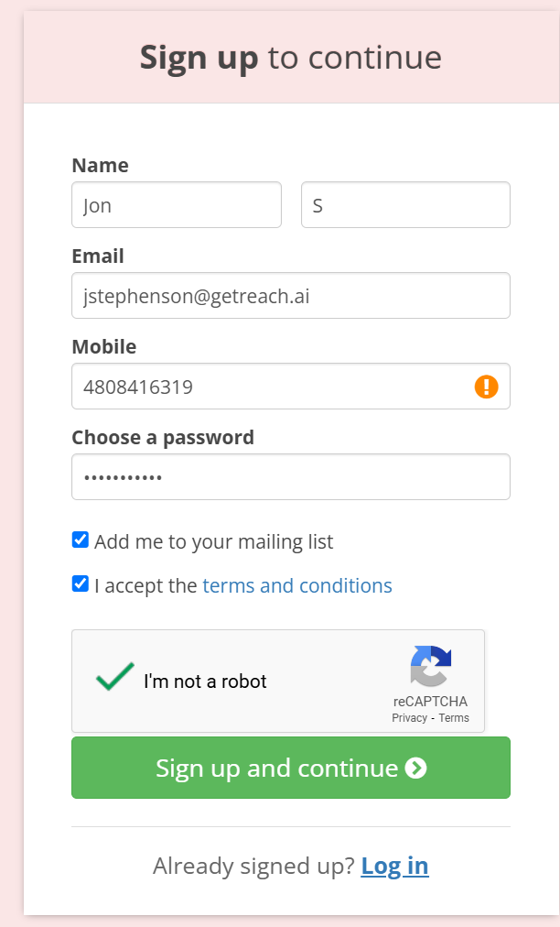560x927 pixels.
Task: Click the arrow circle icon on Sign up button
Action: (x=415, y=768)
